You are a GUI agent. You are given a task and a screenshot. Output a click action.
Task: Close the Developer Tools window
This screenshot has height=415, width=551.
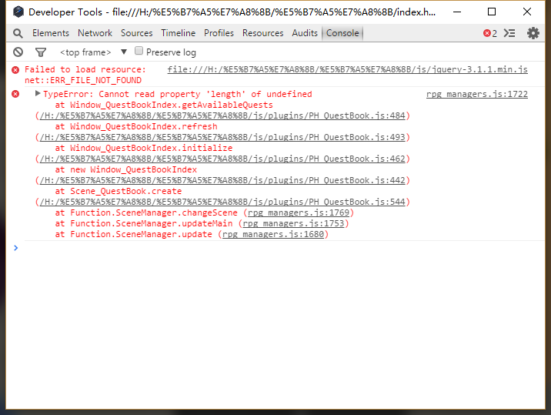(x=526, y=12)
